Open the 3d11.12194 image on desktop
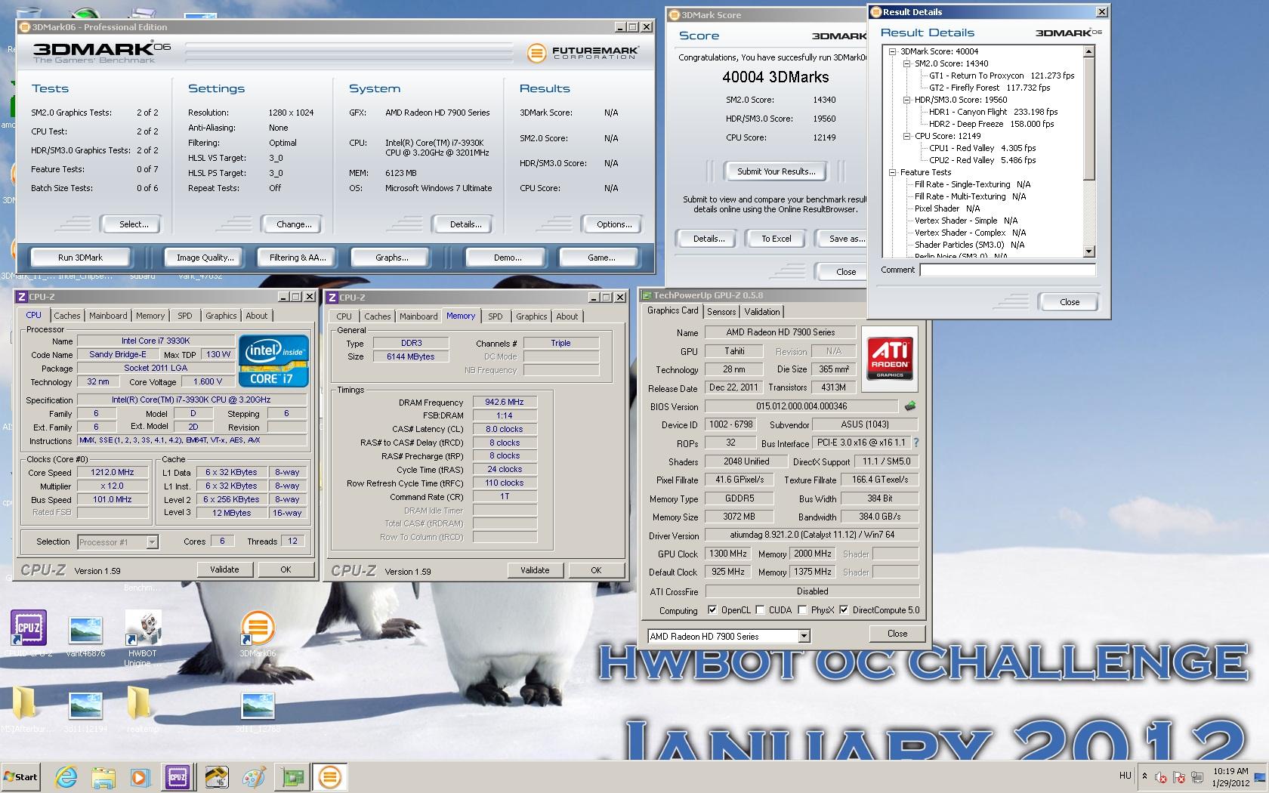This screenshot has width=1269, height=793. 85,710
